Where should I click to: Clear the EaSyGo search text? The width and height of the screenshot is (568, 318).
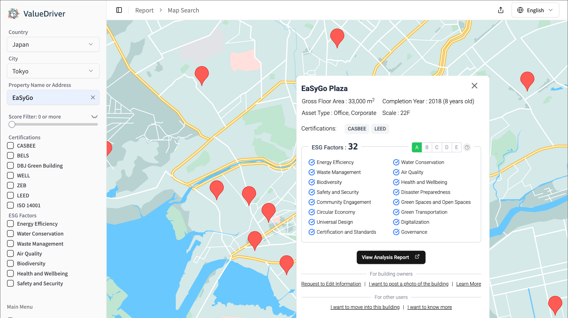point(93,97)
